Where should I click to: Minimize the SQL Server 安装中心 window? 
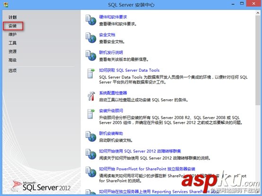pyautogui.click(x=233, y=4)
